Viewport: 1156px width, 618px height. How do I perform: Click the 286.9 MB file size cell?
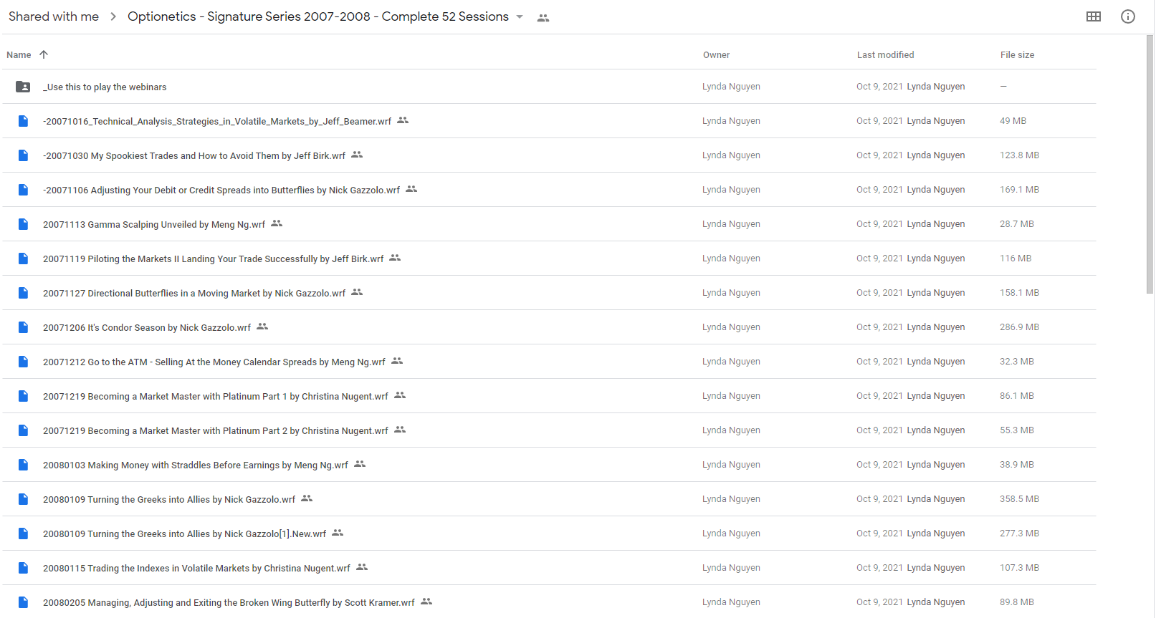click(x=1019, y=327)
